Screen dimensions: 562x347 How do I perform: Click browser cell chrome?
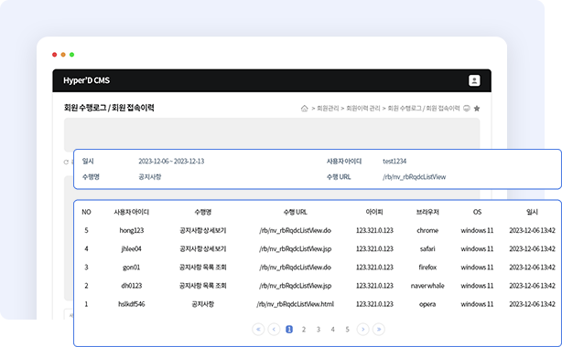click(427, 230)
